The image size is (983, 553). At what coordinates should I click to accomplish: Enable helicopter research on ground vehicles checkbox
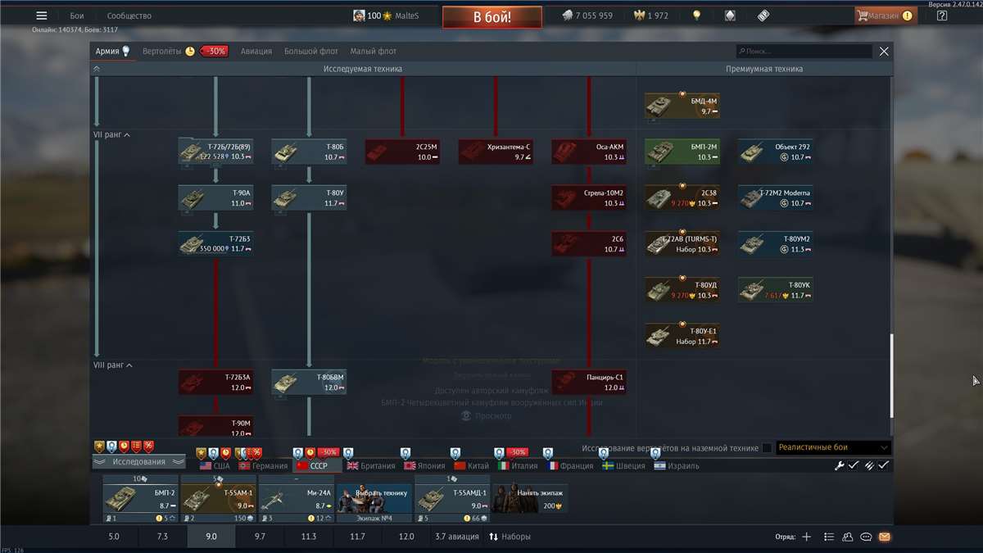[767, 448]
